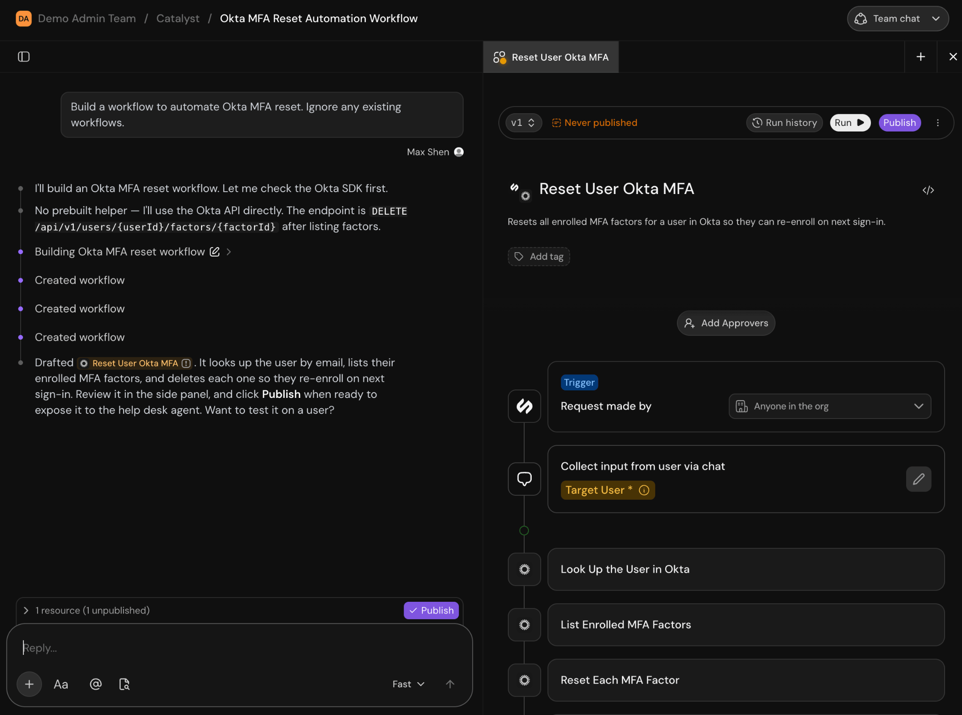Image resolution: width=962 pixels, height=715 pixels.
Task: Toggle the sidebar panel icon
Action: click(x=24, y=57)
